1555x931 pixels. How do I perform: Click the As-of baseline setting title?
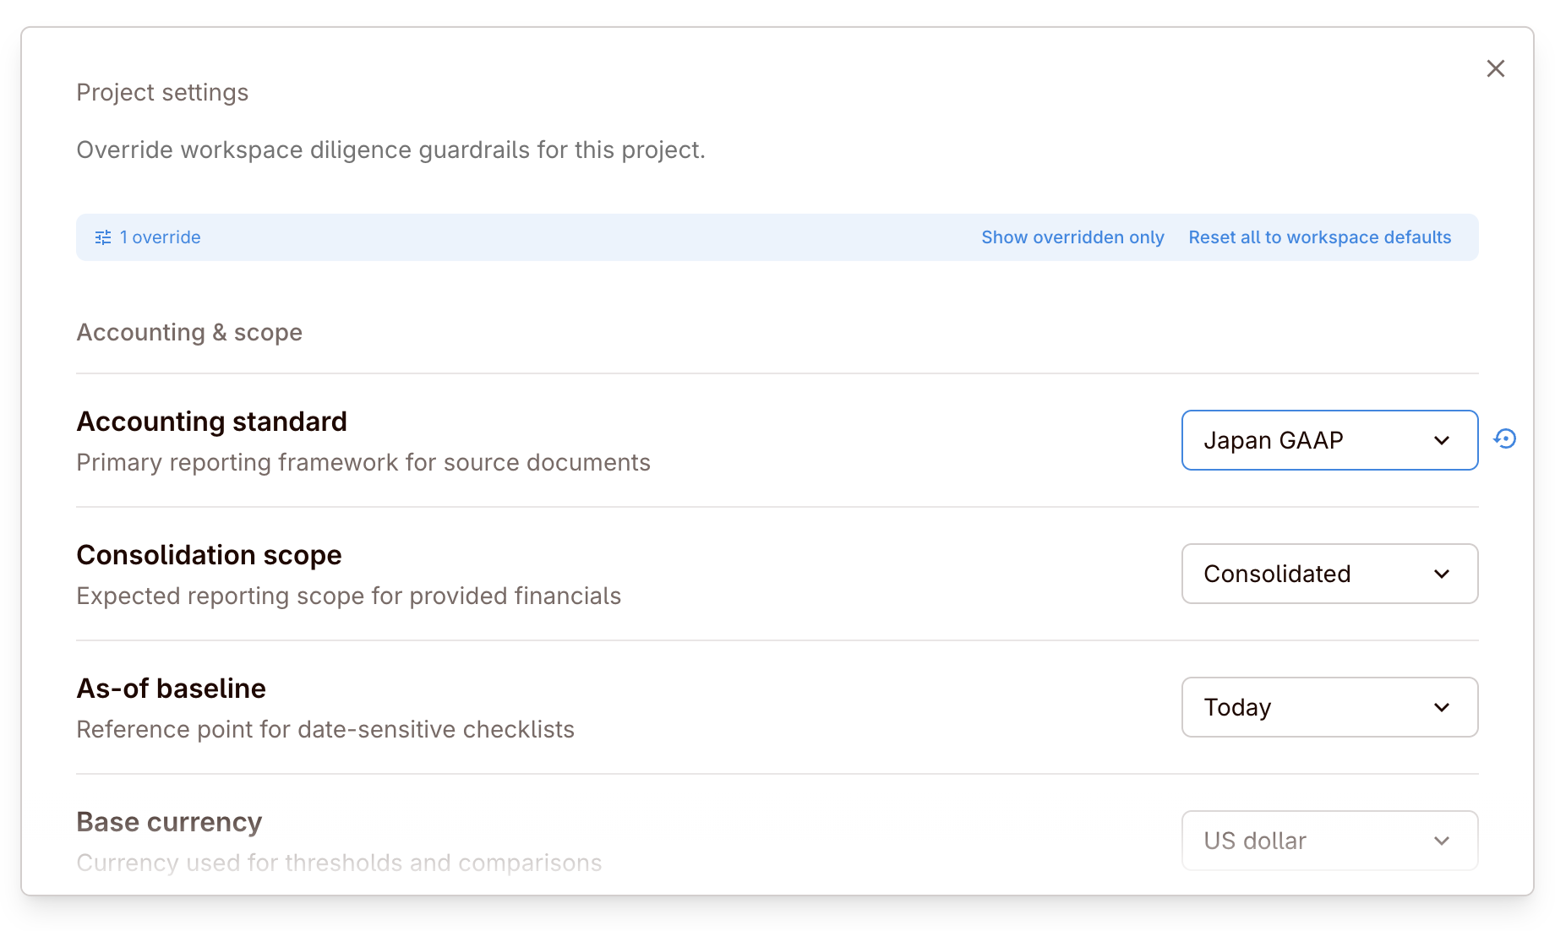(172, 689)
